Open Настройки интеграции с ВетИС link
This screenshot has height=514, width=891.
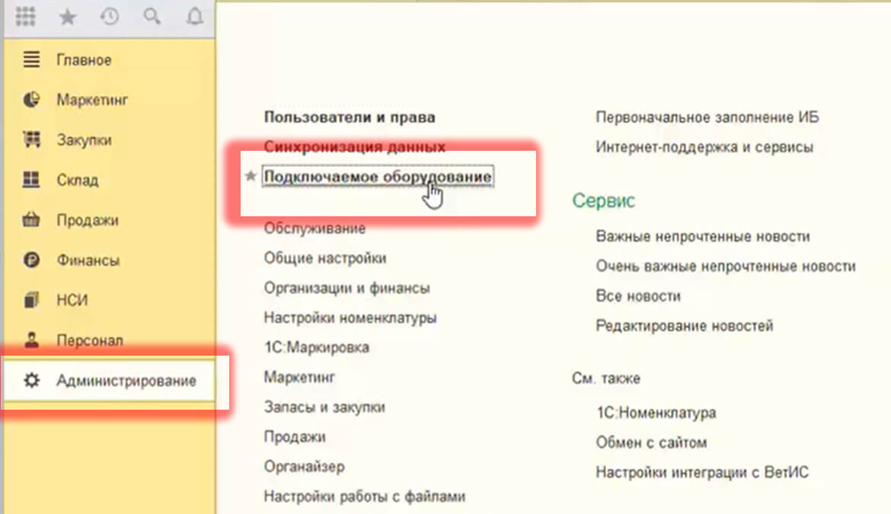click(x=702, y=472)
